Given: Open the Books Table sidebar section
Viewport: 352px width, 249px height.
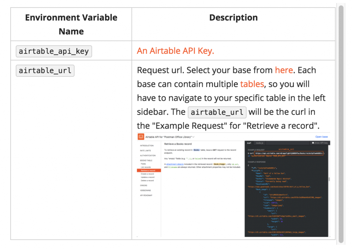Looking at the screenshot, I should 146,160.
